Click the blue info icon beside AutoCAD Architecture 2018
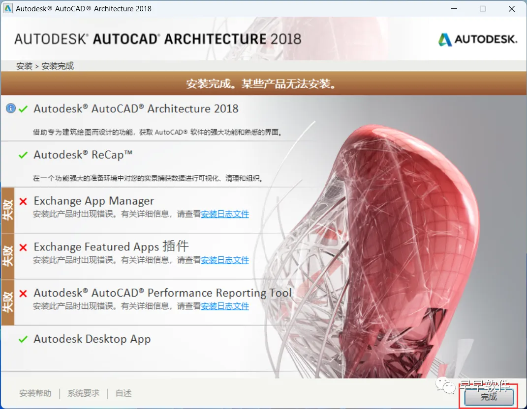This screenshot has height=409, width=527. click(10, 109)
